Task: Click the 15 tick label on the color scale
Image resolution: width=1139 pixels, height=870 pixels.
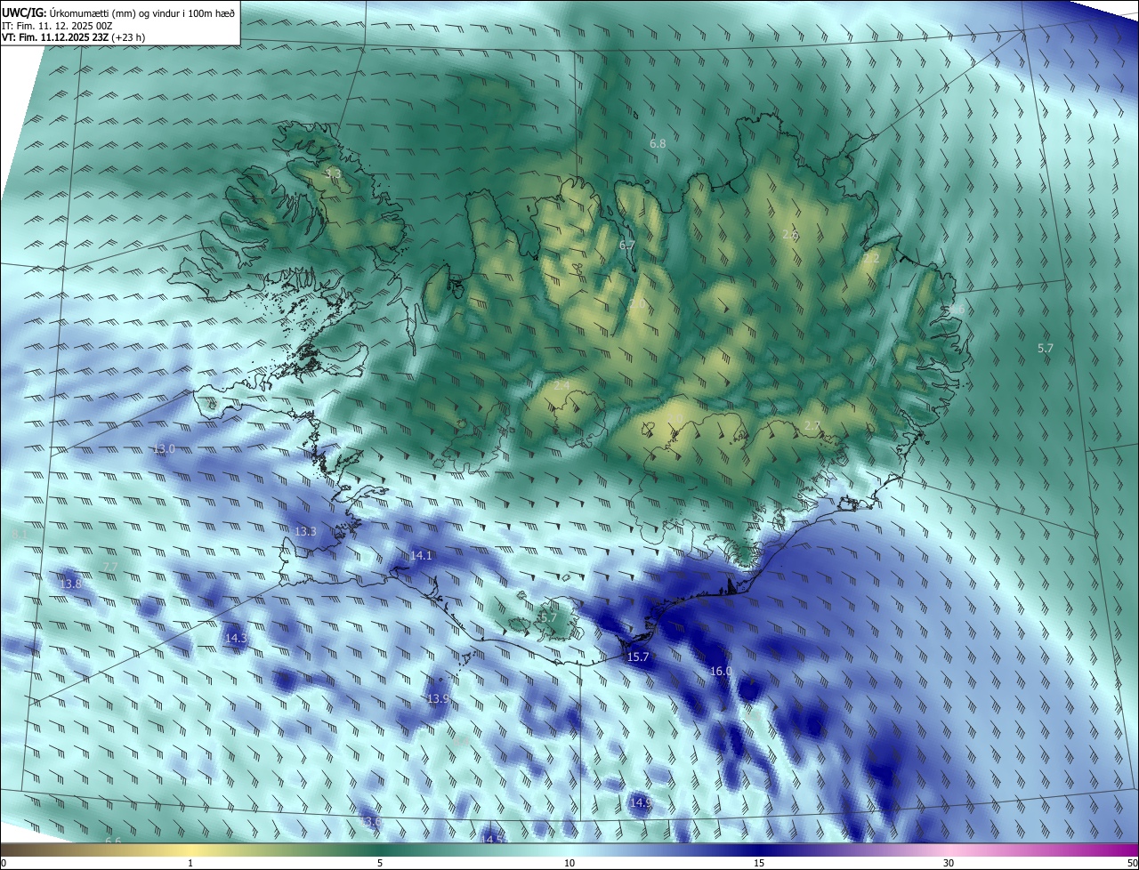Action: pyautogui.click(x=759, y=863)
